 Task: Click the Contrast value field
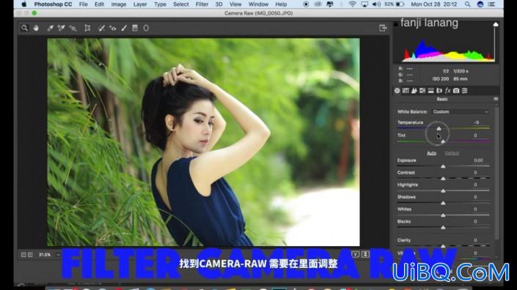click(475, 173)
